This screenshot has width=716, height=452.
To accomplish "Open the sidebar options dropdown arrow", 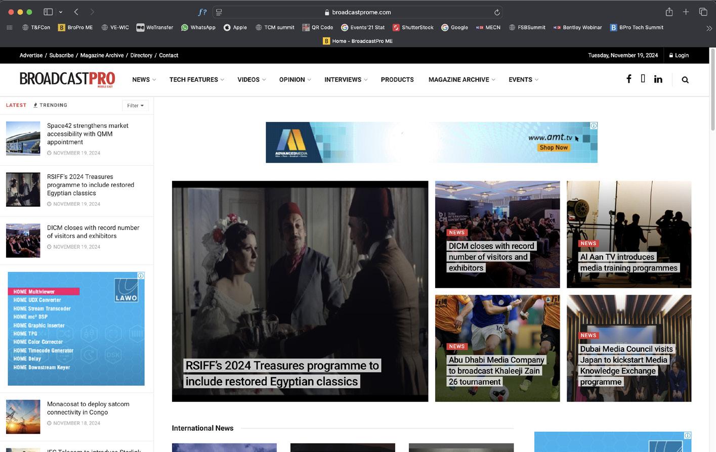I will click(60, 12).
